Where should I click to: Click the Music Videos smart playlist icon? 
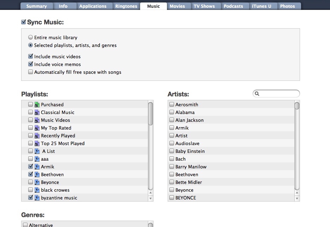click(37, 120)
